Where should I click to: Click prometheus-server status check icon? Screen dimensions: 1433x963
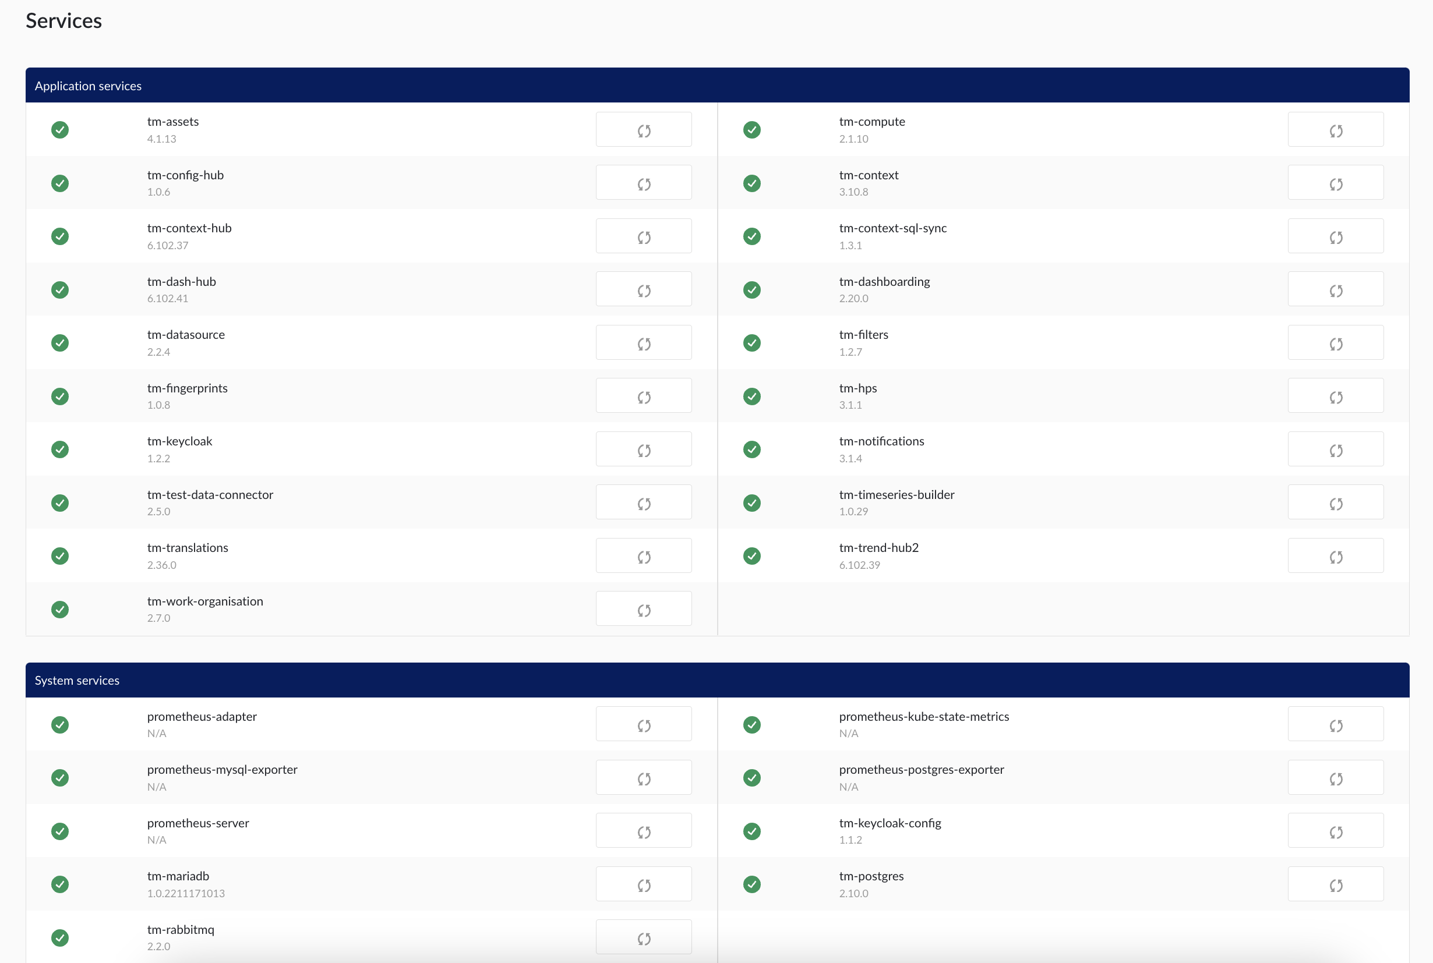coord(59,831)
